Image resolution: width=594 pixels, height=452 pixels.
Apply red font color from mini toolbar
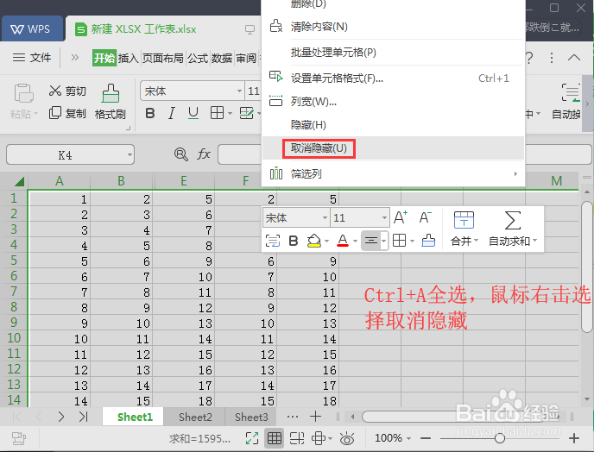[343, 241]
